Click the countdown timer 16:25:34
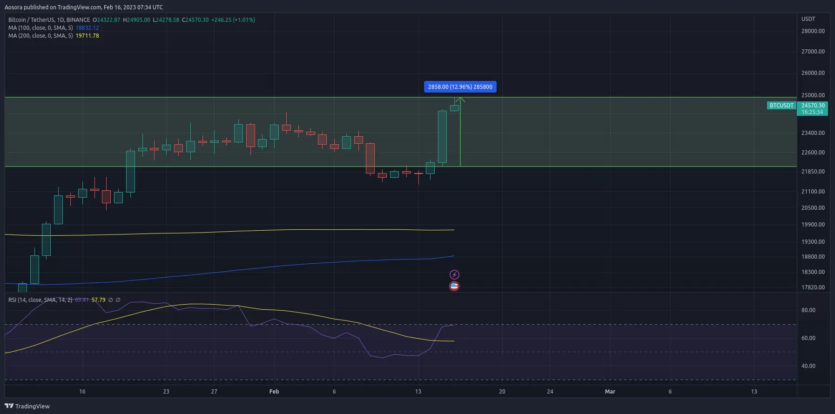 pyautogui.click(x=812, y=112)
